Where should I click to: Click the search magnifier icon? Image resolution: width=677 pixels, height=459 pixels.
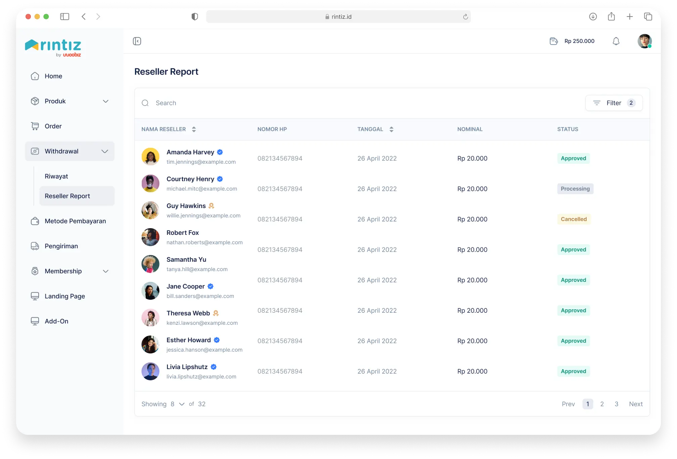[145, 103]
